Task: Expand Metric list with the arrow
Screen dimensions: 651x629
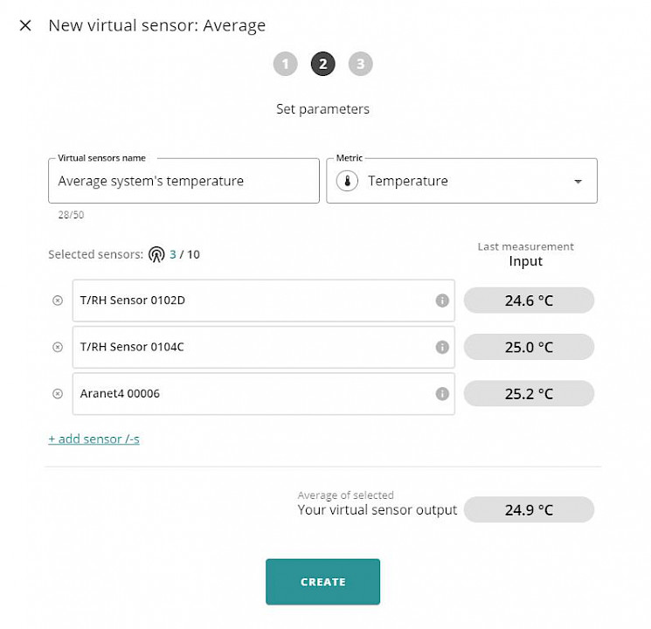Action: click(578, 182)
